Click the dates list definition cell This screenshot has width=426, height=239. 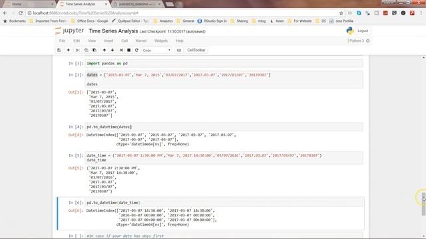224,80
